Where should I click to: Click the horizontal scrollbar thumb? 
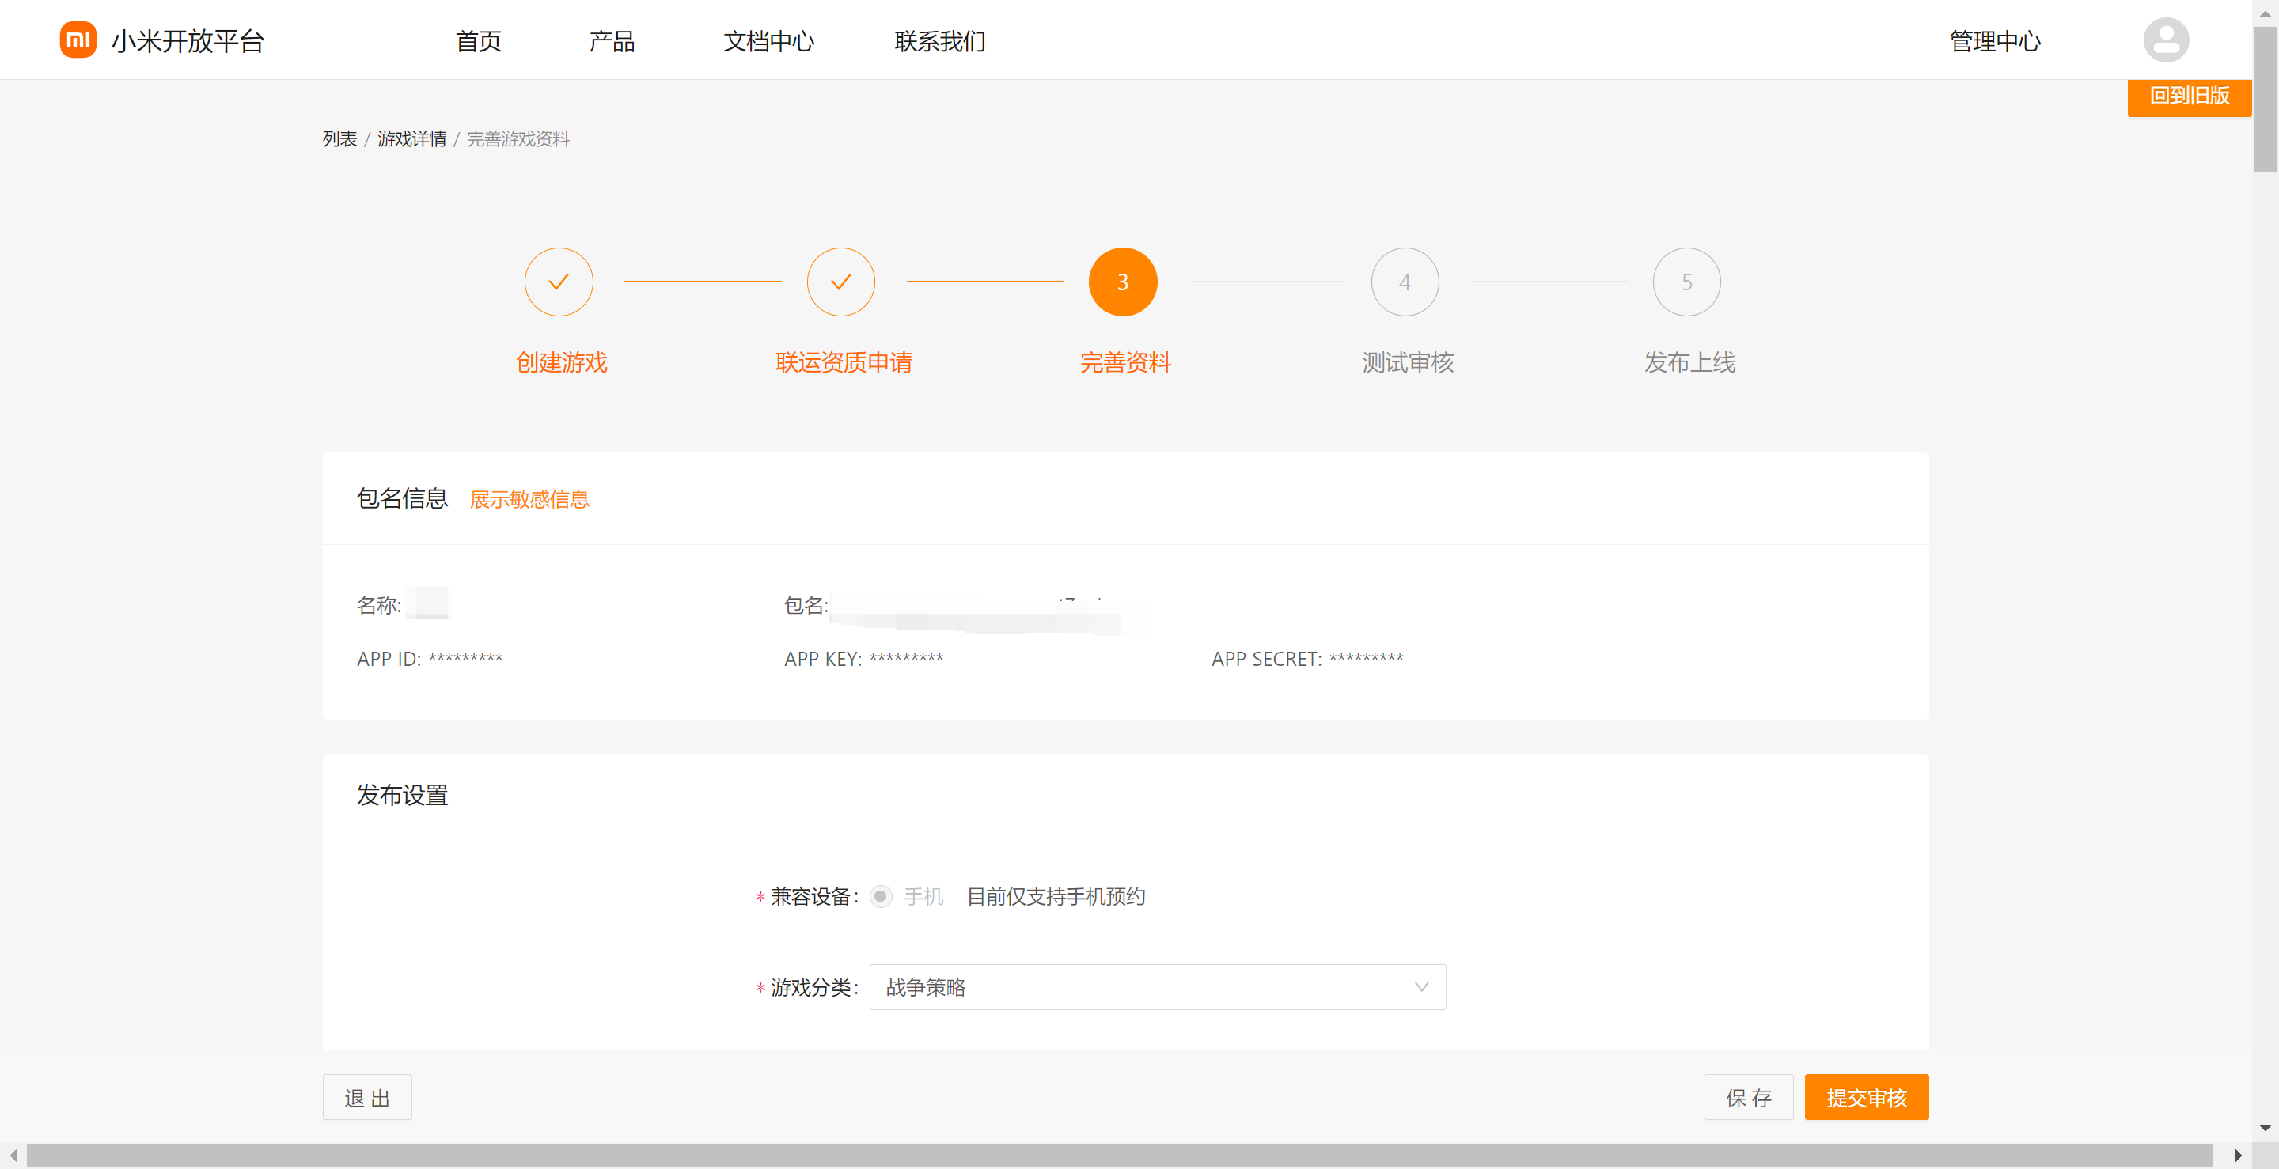(1119, 1155)
